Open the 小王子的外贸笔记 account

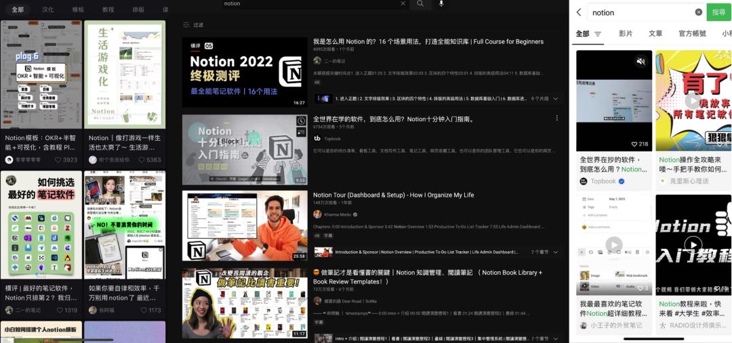611,325
